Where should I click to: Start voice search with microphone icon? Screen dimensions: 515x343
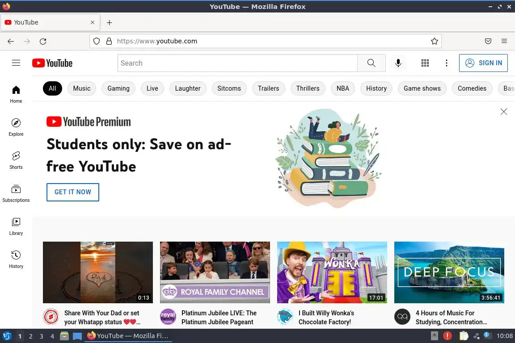tap(398, 63)
